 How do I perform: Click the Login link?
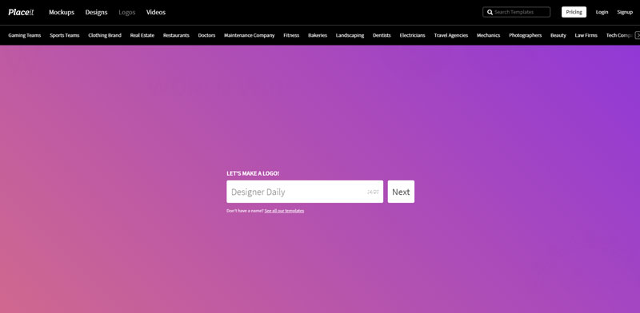click(x=602, y=12)
